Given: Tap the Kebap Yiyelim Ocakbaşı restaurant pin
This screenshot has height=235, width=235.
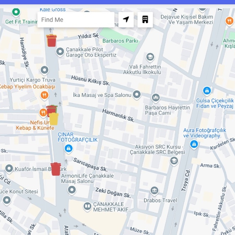Looking at the screenshot, I should pos(44,95).
